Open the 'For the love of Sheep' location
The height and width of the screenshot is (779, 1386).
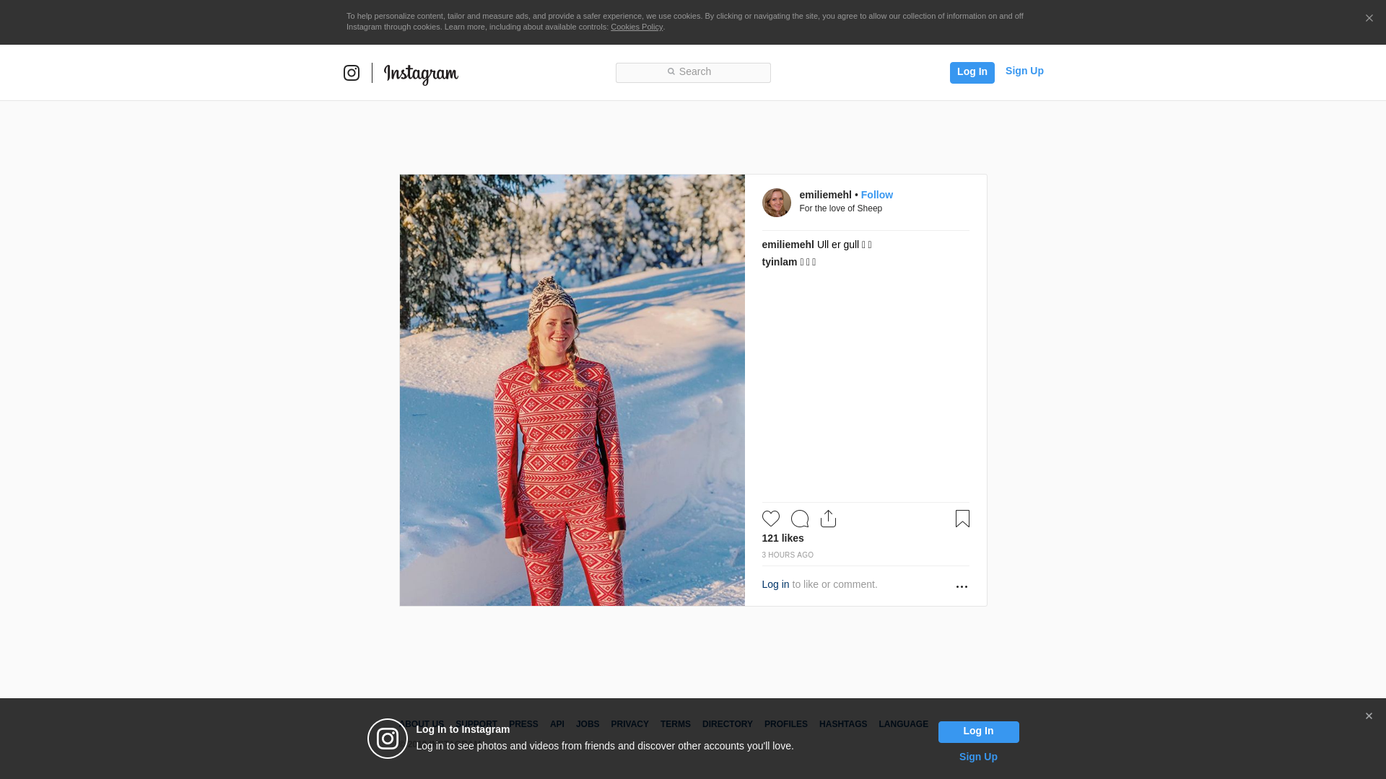840,208
